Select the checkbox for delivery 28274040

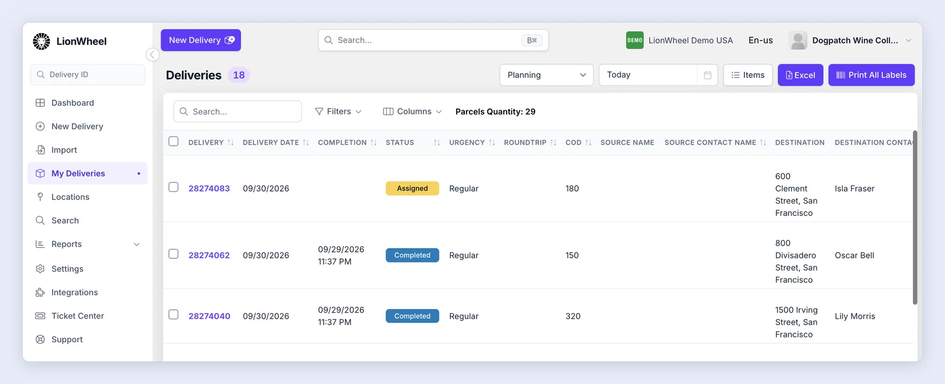point(174,314)
